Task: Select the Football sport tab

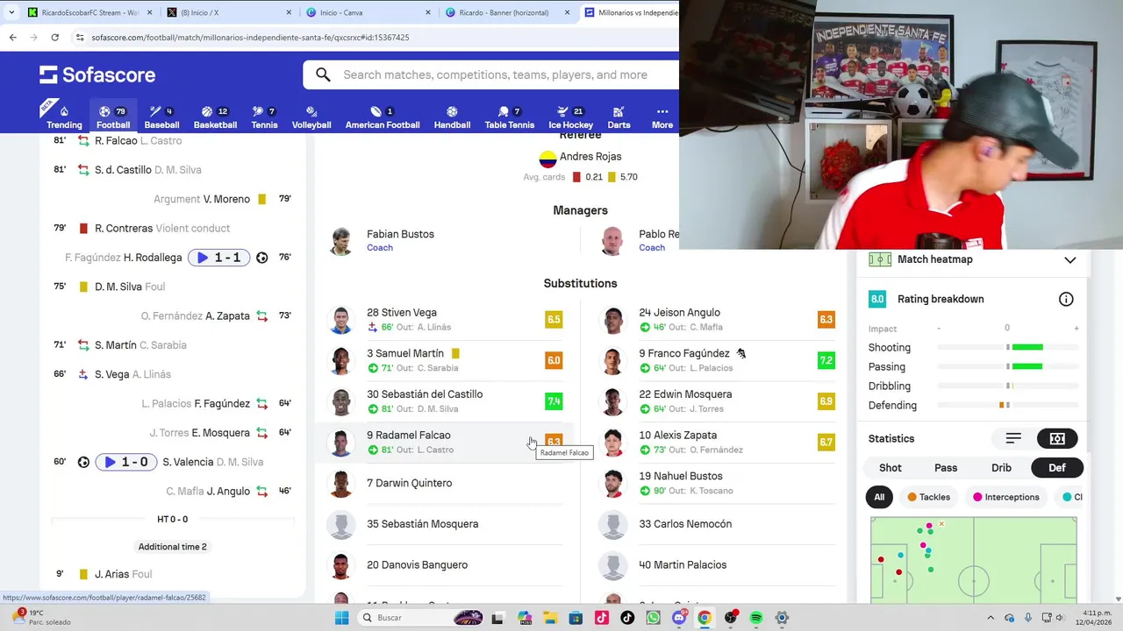Action: tap(113, 117)
